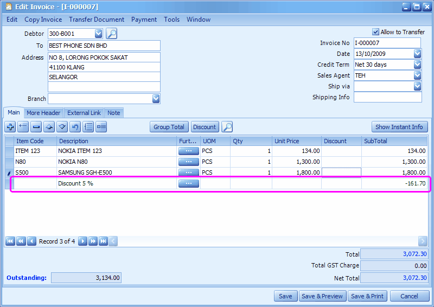
Task: Click the delete row minus icon
Action: coord(36,127)
